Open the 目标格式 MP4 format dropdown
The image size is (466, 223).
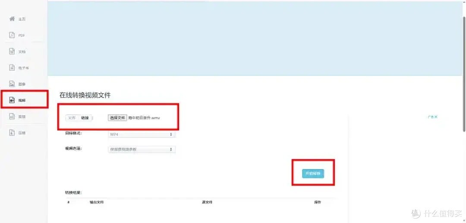pos(142,135)
